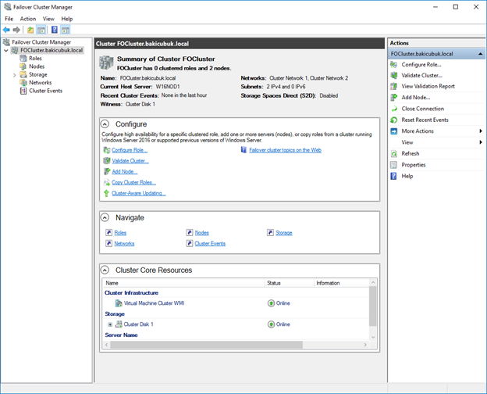Click the Validate Cluster icon in Actions pane
This screenshot has width=487, height=394.
[394, 75]
